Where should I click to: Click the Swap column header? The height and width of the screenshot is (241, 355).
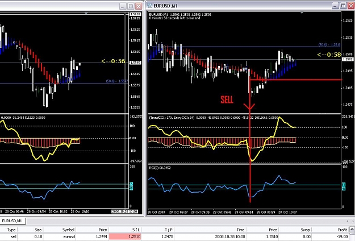(x=305, y=230)
